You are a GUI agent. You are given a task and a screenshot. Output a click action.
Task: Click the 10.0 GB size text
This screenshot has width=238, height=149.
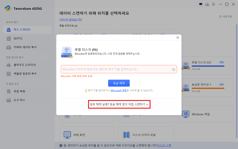(x=196, y=69)
